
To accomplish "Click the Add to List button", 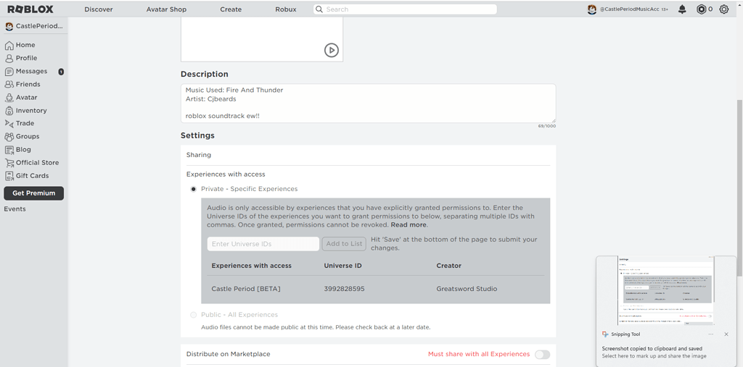I will (344, 244).
